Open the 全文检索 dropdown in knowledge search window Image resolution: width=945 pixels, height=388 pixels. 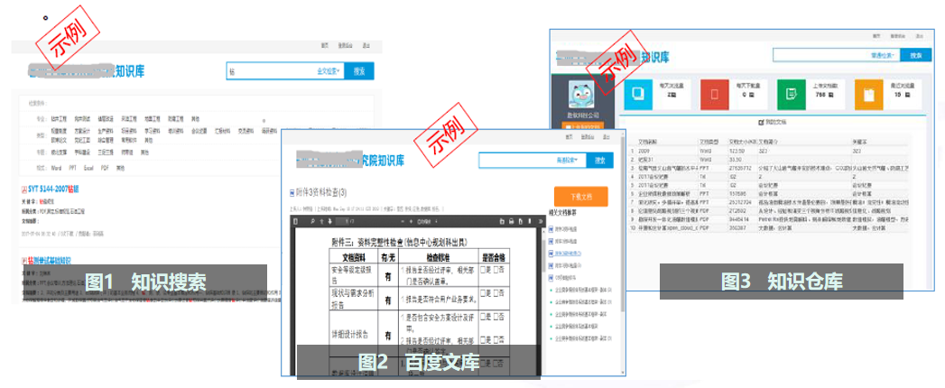point(328,71)
